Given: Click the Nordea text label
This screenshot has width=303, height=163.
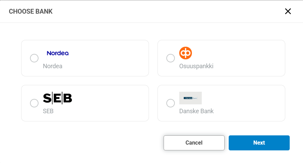Looking at the screenshot, I should tap(52, 66).
